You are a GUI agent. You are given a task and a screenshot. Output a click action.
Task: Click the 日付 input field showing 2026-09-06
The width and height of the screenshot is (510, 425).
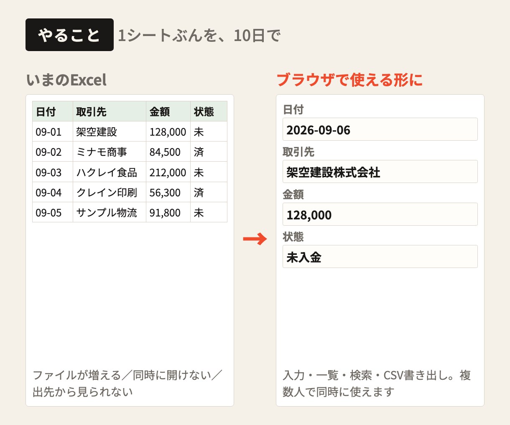coord(380,129)
